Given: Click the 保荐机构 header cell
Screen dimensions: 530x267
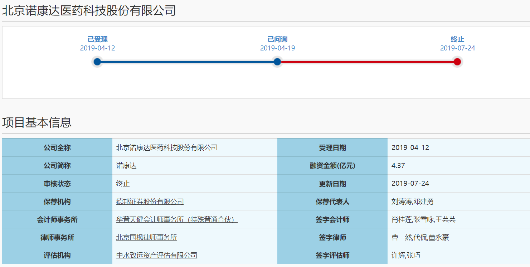Looking at the screenshot, I should (57, 202).
